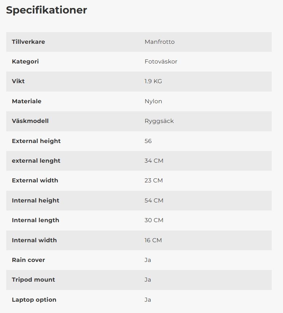Select the 34 CM external length value
This screenshot has width=283, height=313.
coord(154,161)
